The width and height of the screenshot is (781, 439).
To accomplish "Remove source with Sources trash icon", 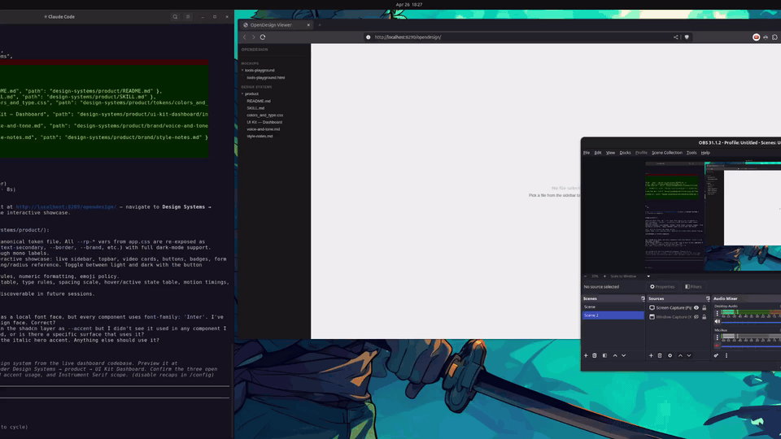I will [x=660, y=355].
